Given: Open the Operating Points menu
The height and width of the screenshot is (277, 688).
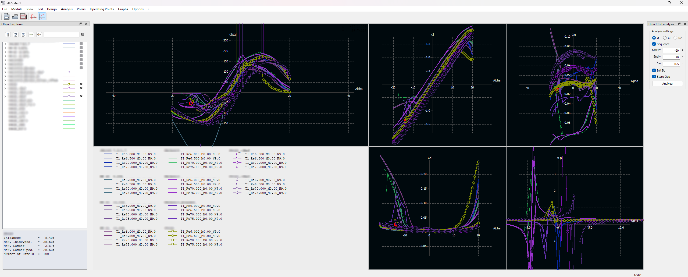Looking at the screenshot, I should pos(102,9).
